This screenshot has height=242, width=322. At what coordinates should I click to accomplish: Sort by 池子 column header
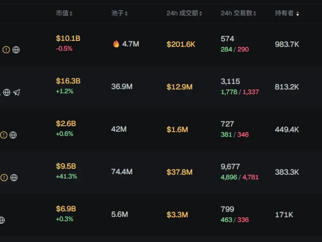pos(119,13)
